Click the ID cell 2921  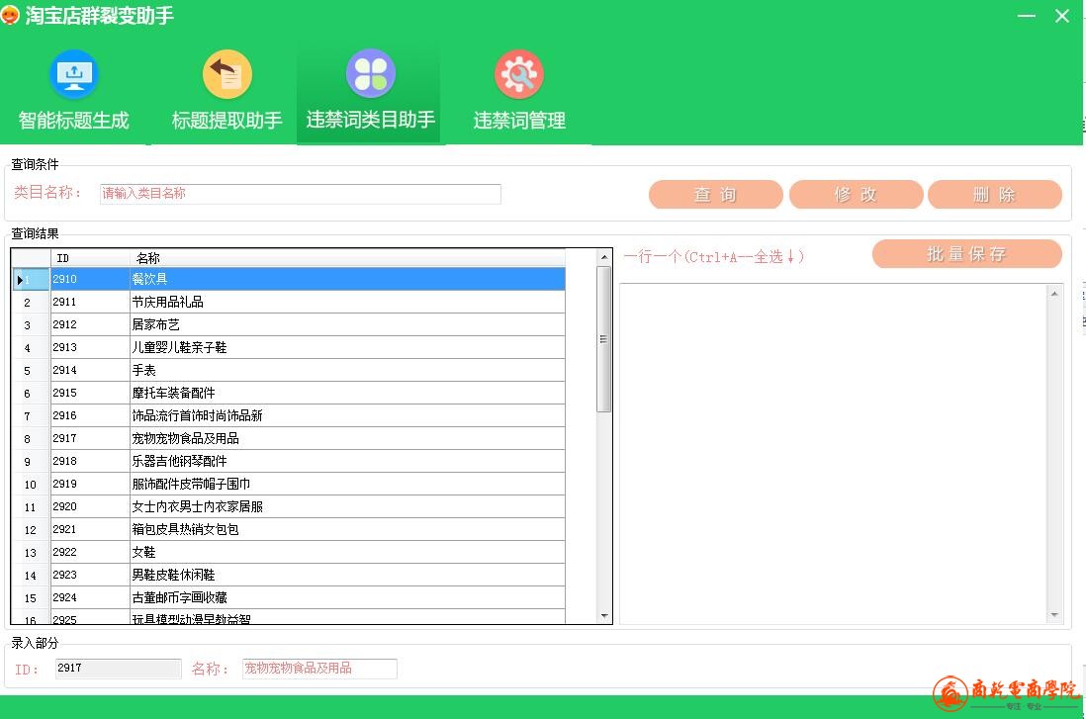point(90,529)
